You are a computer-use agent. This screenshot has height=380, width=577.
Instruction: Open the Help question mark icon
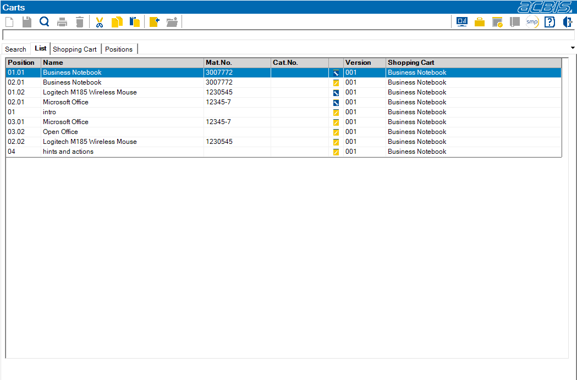click(x=549, y=22)
